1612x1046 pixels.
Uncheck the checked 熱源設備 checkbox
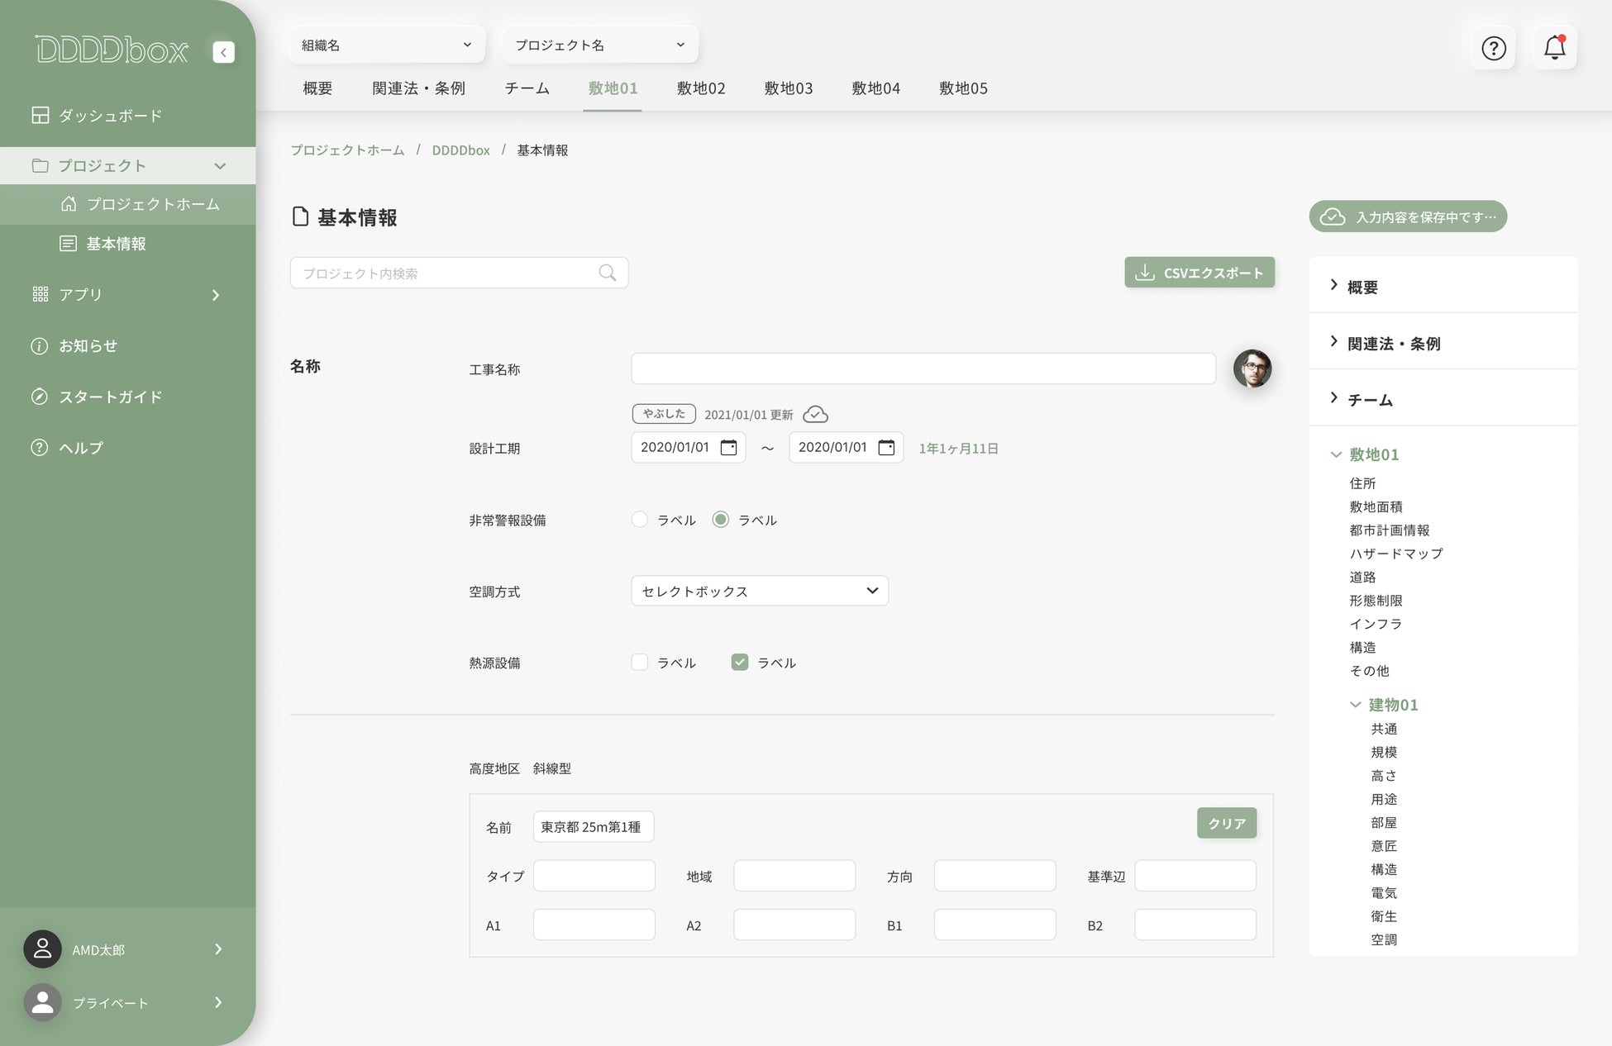tap(740, 663)
